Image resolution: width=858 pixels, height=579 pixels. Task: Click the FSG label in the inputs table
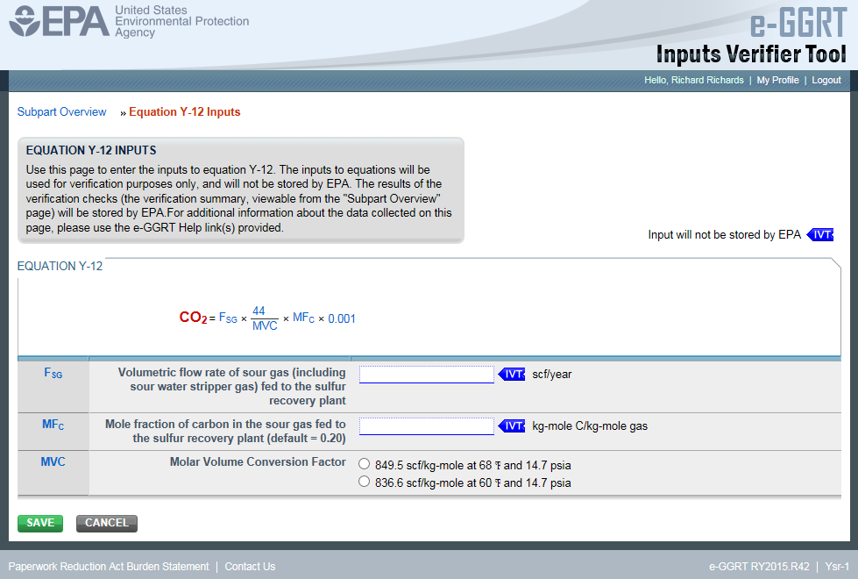(53, 373)
